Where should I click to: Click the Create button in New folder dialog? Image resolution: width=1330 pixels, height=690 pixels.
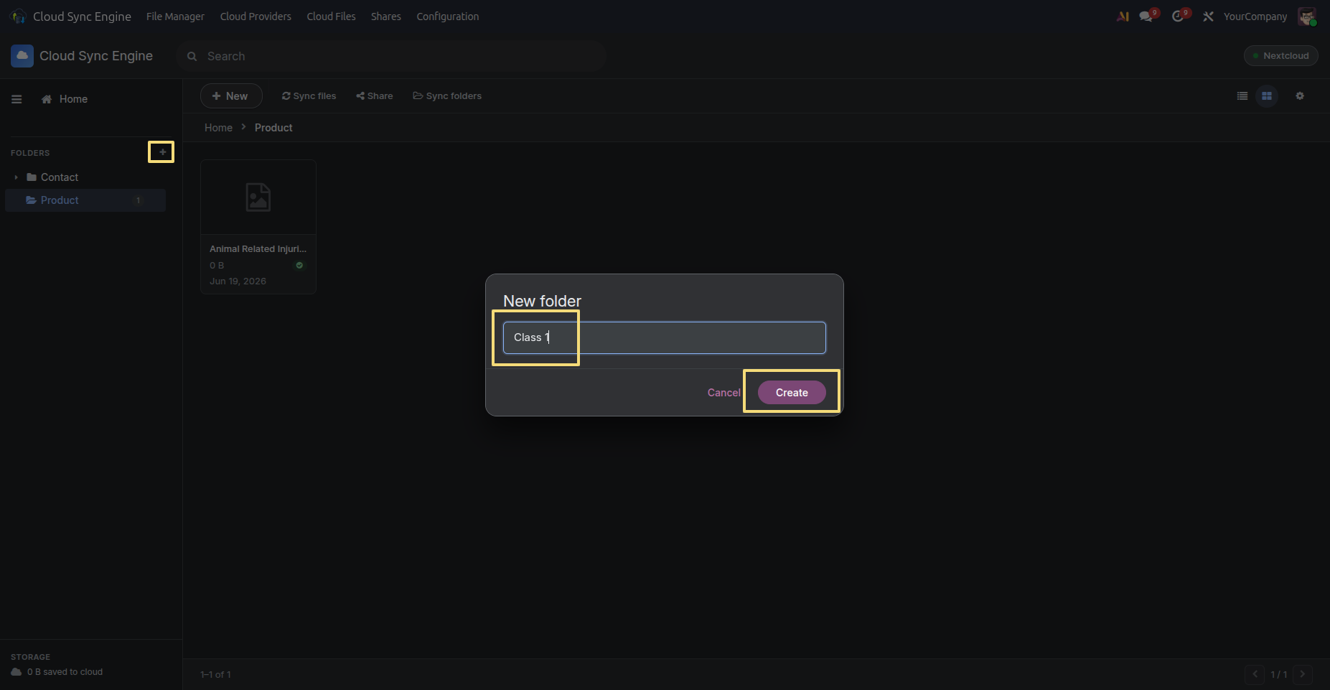click(792, 392)
